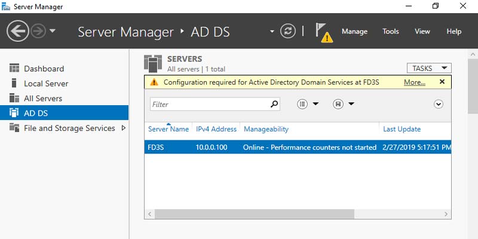Open the Tools menu

391,31
